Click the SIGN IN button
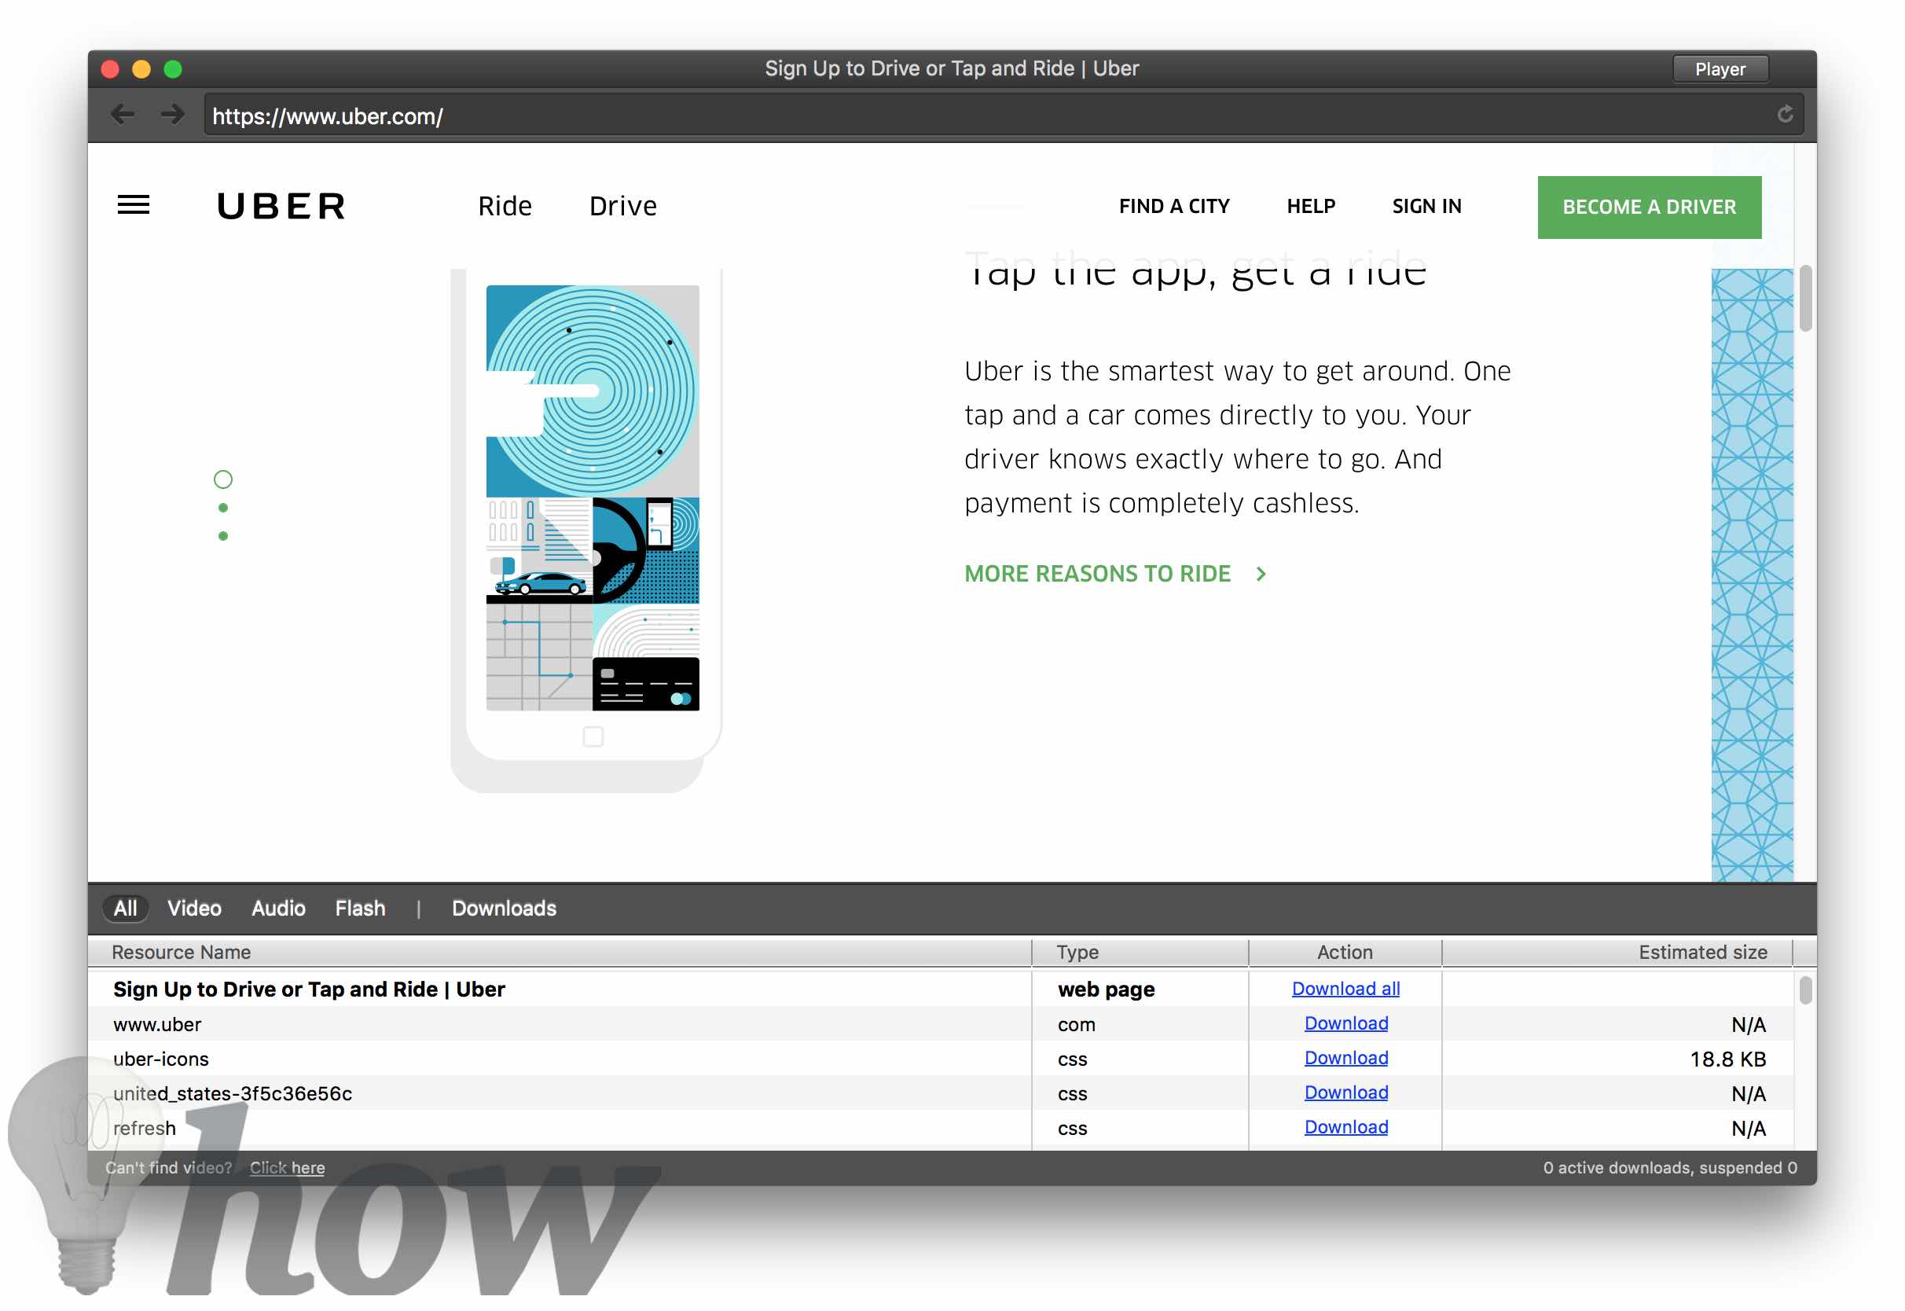The width and height of the screenshot is (1905, 1311). pyautogui.click(x=1426, y=205)
